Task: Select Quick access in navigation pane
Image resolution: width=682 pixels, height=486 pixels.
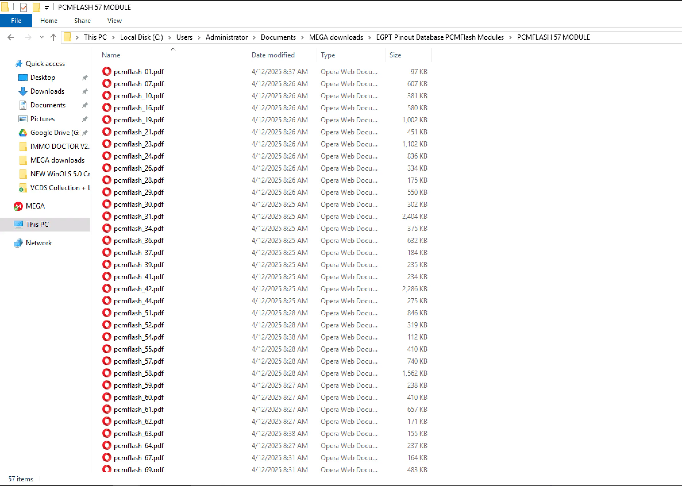Action: [x=45, y=64]
